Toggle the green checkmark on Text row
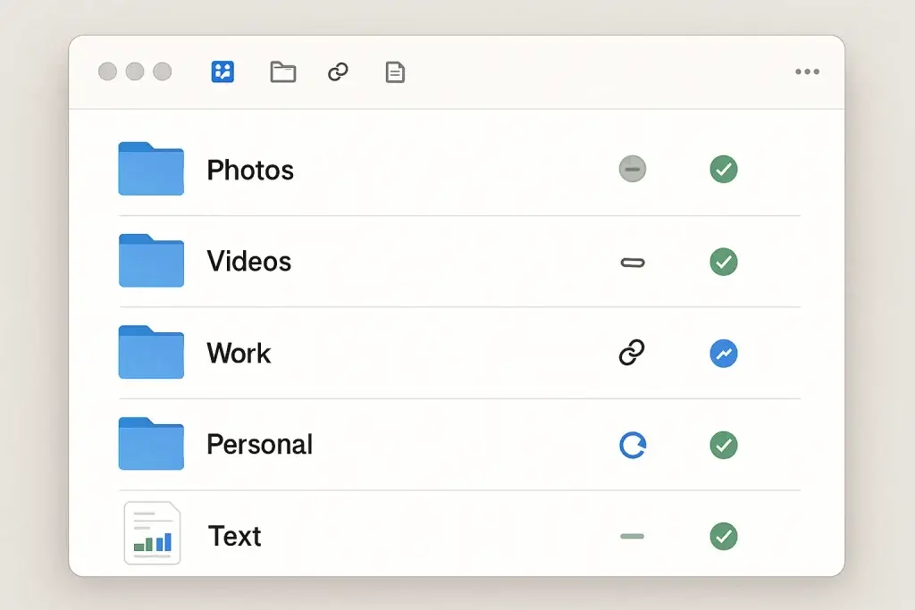 [x=724, y=536]
